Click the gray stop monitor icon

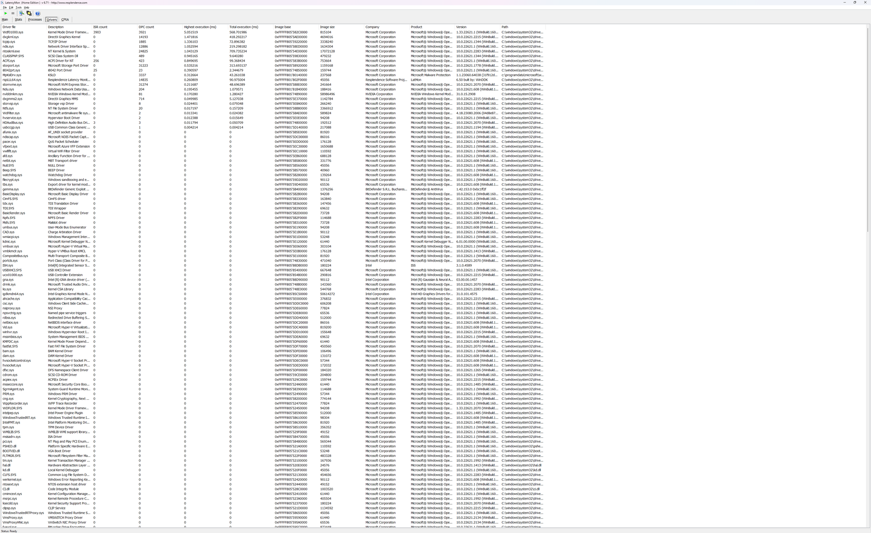(13, 13)
